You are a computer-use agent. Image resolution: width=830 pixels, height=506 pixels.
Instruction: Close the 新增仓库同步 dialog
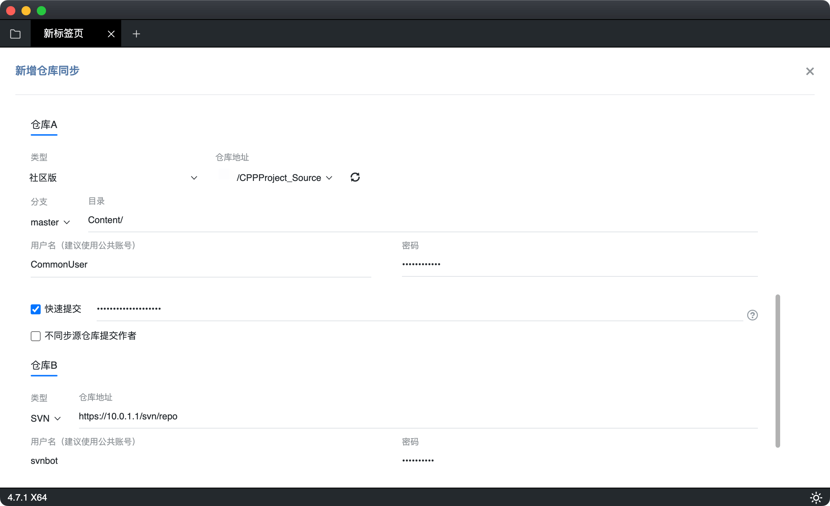click(810, 71)
